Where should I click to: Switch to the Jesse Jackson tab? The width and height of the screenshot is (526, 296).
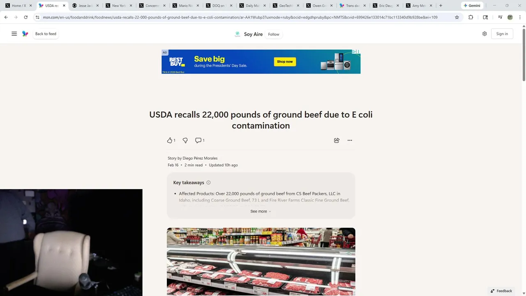[85, 6]
